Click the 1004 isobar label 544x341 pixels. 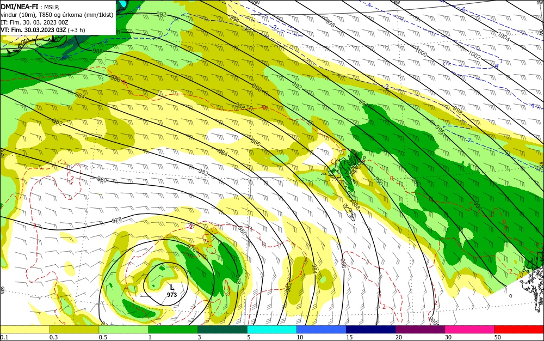click(503, 37)
